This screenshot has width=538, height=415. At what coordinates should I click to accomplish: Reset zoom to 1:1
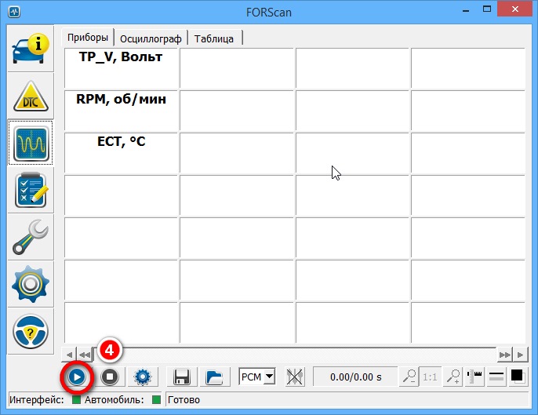(x=430, y=377)
